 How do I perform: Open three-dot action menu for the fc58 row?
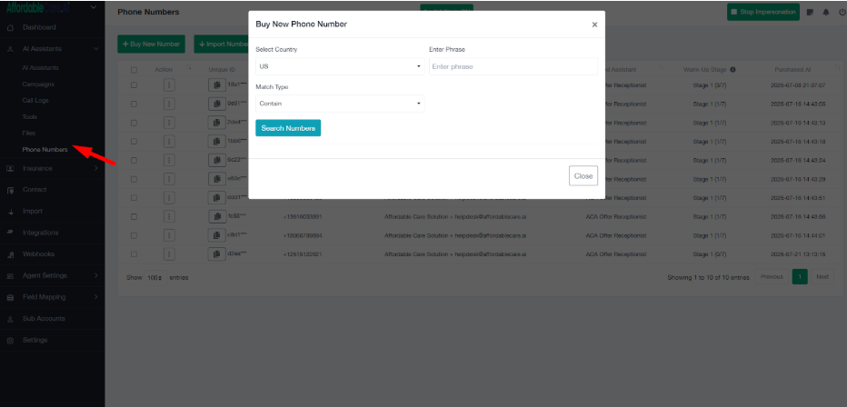[169, 216]
